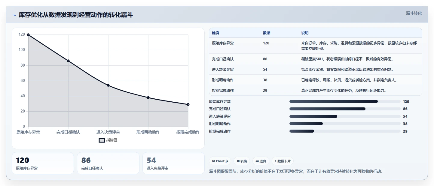Click the description starting 来自订单、库存、采购

(x=359, y=46)
